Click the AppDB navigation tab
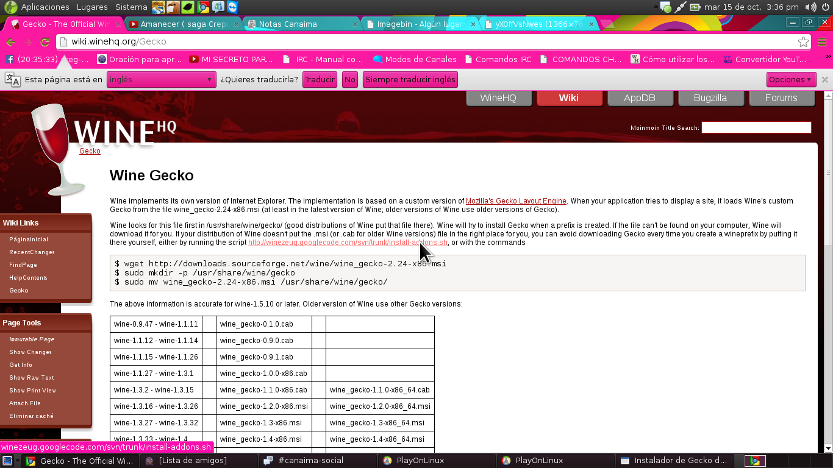The height and width of the screenshot is (468, 833). click(639, 98)
